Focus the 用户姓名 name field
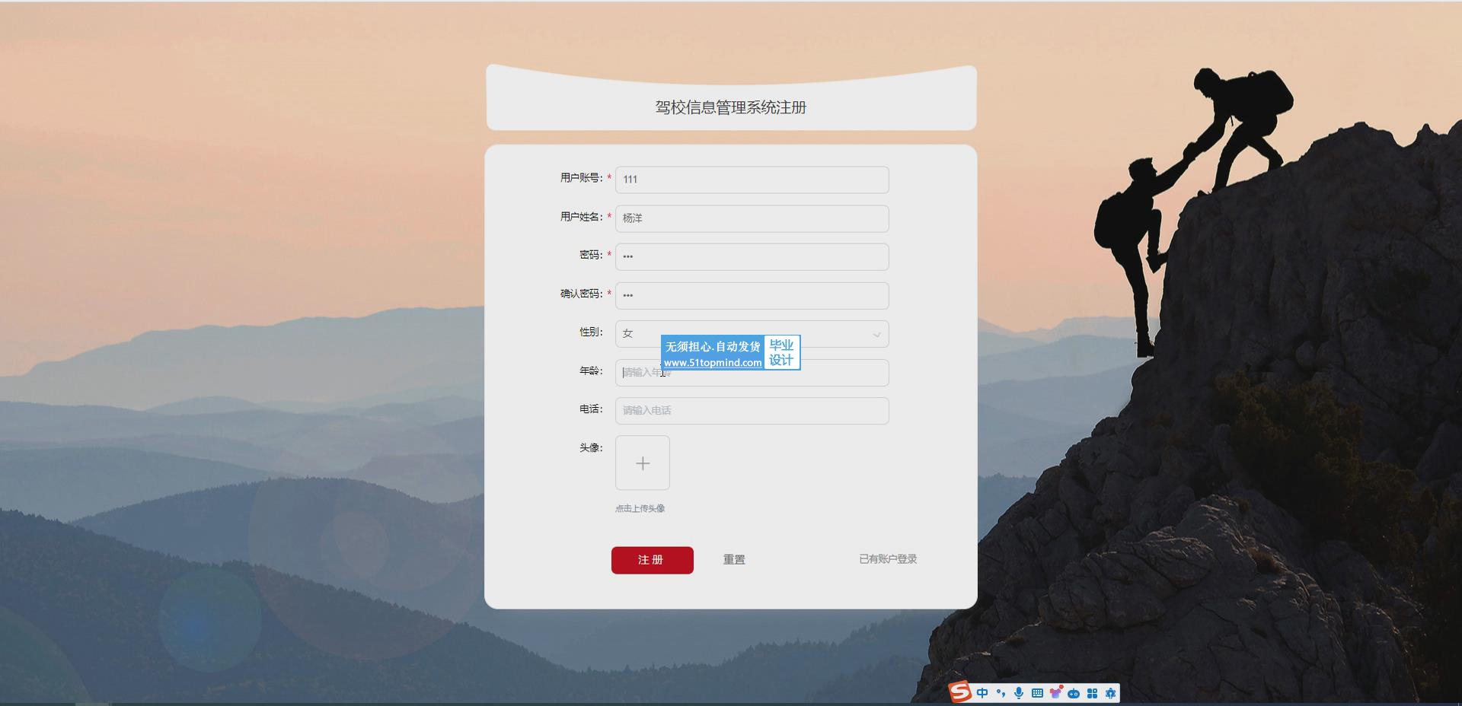Screen dimensions: 1462x706 [x=752, y=218]
